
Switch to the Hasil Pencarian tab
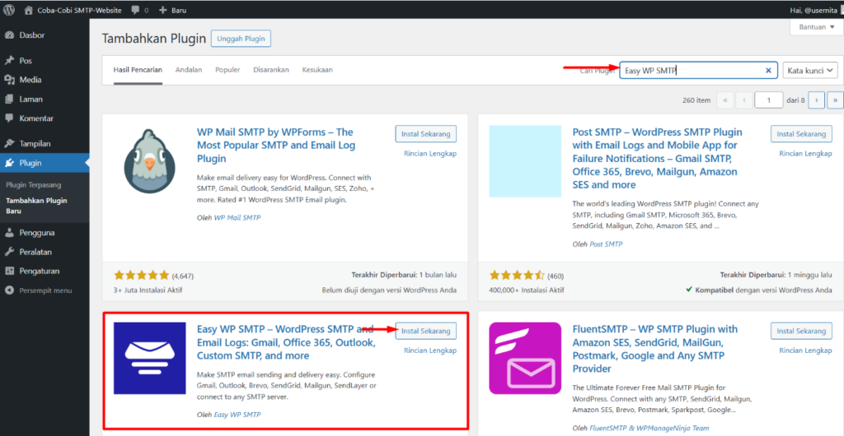pyautogui.click(x=138, y=70)
